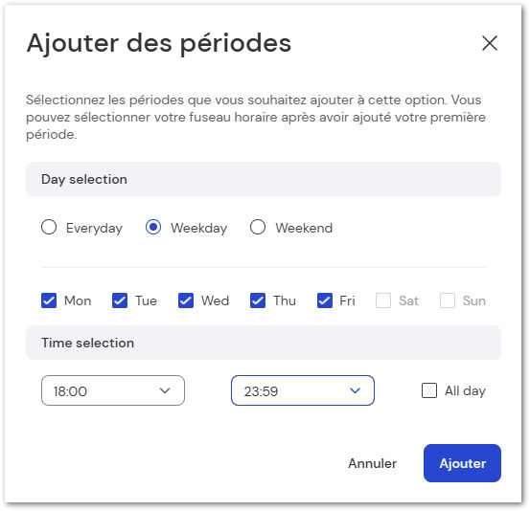The width and height of the screenshot is (530, 511).
Task: Click the Annuler button
Action: (x=373, y=463)
